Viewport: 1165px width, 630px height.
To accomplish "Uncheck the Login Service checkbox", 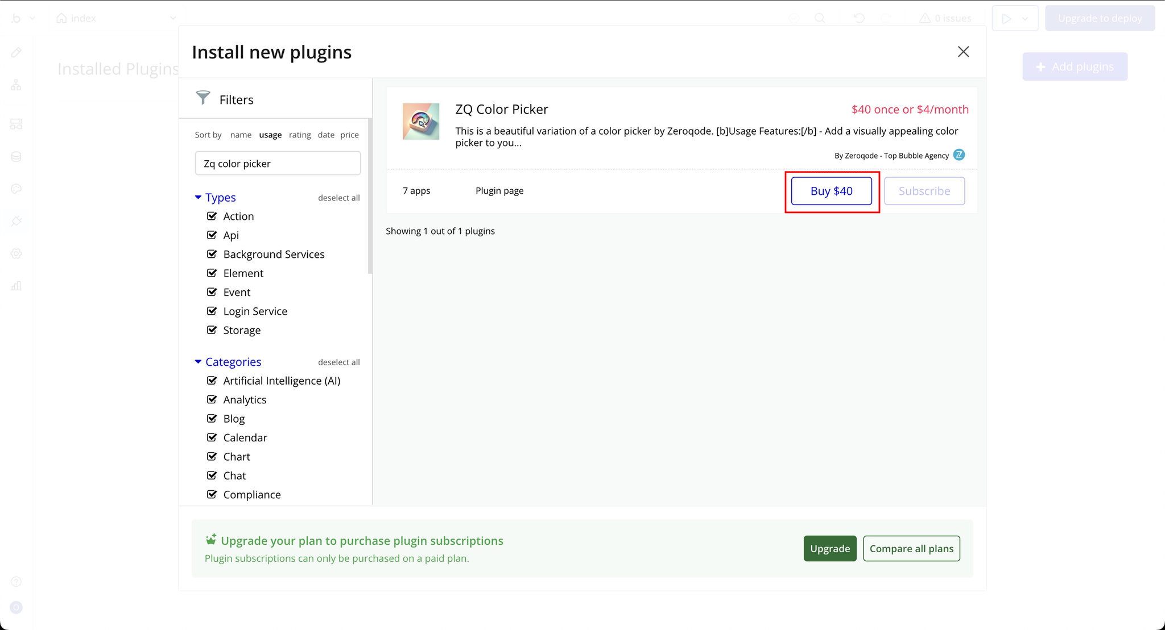I will [212, 311].
